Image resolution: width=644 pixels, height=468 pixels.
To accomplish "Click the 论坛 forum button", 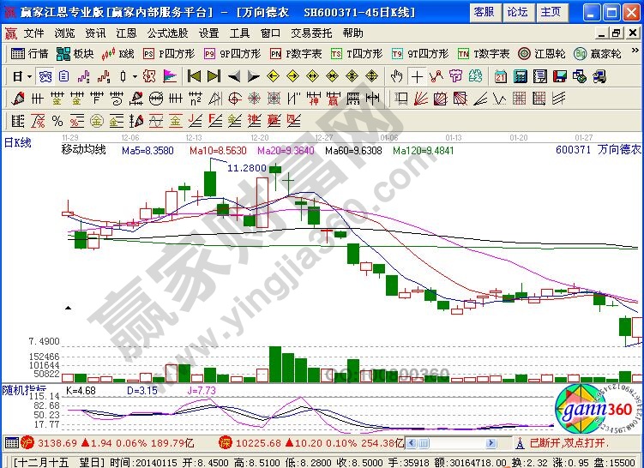I will point(517,12).
